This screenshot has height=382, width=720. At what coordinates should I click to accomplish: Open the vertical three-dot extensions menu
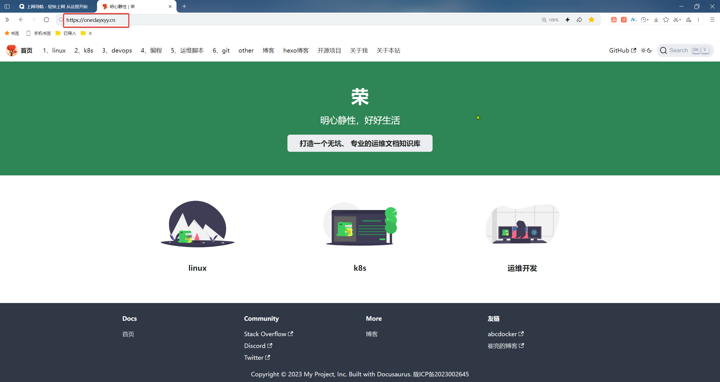coord(698,20)
